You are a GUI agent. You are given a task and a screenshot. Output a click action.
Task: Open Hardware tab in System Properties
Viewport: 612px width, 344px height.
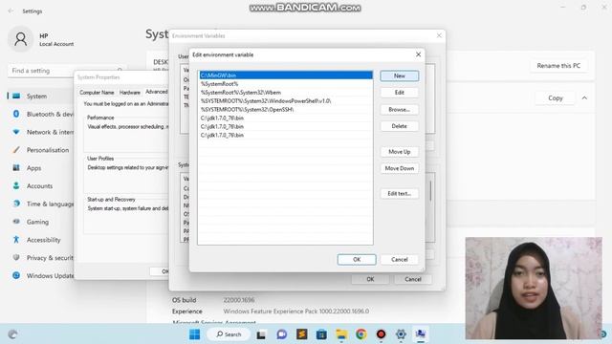click(130, 93)
